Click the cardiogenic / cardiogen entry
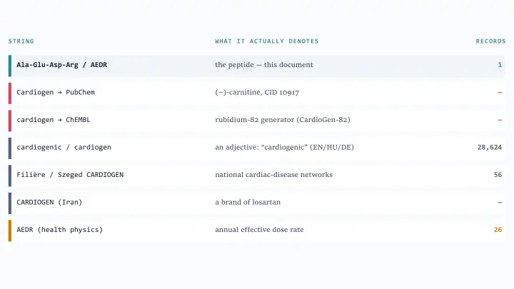This screenshot has height=289, width=514. [x=64, y=148]
